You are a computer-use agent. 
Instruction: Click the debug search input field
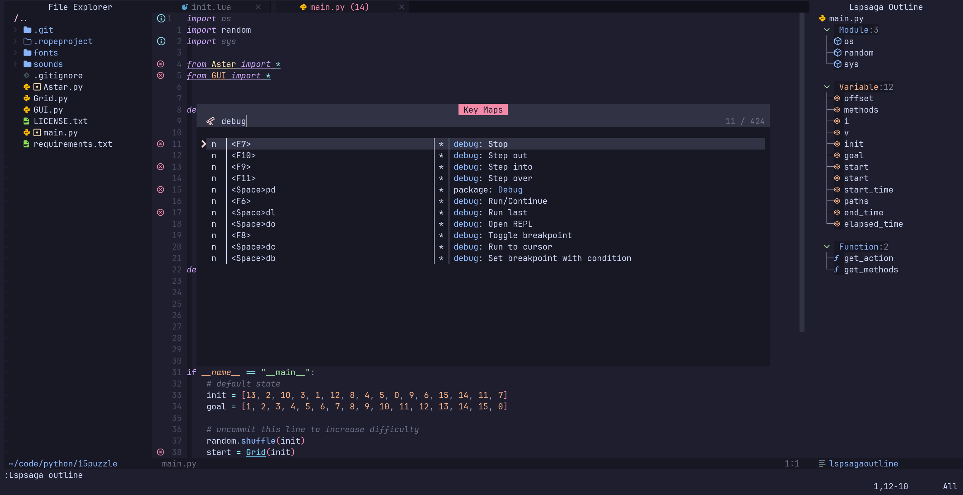(x=456, y=121)
